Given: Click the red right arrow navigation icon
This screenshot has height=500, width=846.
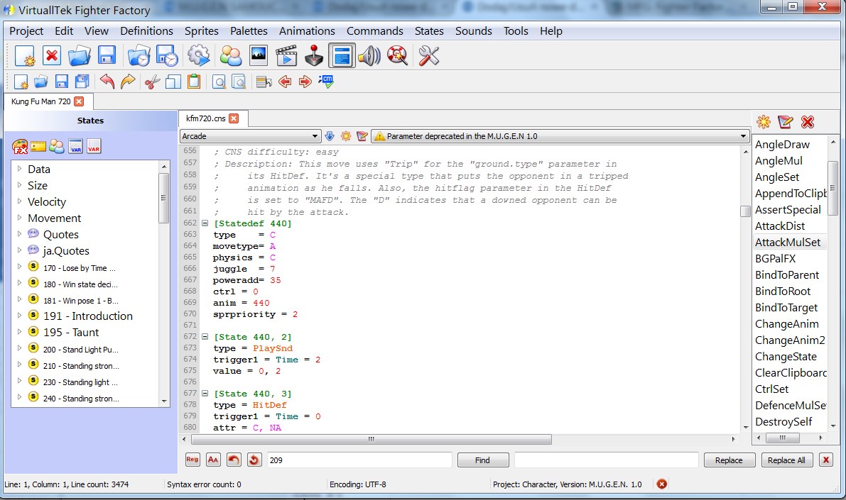Looking at the screenshot, I should (x=305, y=82).
